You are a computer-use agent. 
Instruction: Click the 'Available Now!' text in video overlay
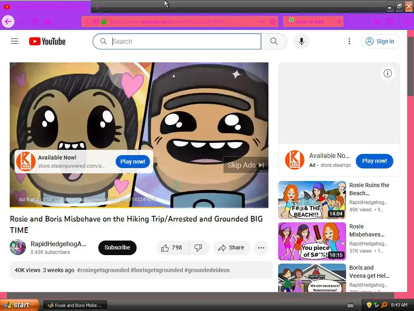(57, 158)
